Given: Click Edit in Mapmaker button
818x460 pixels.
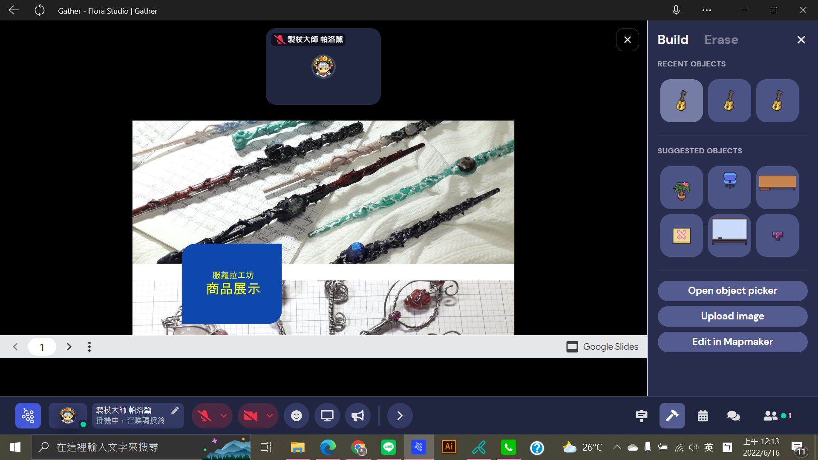Looking at the screenshot, I should [732, 342].
